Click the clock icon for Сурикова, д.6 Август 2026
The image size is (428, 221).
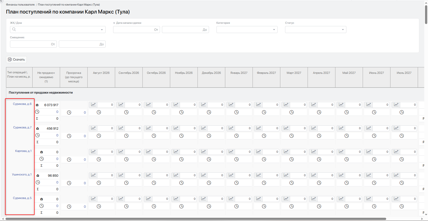[x=99, y=112]
